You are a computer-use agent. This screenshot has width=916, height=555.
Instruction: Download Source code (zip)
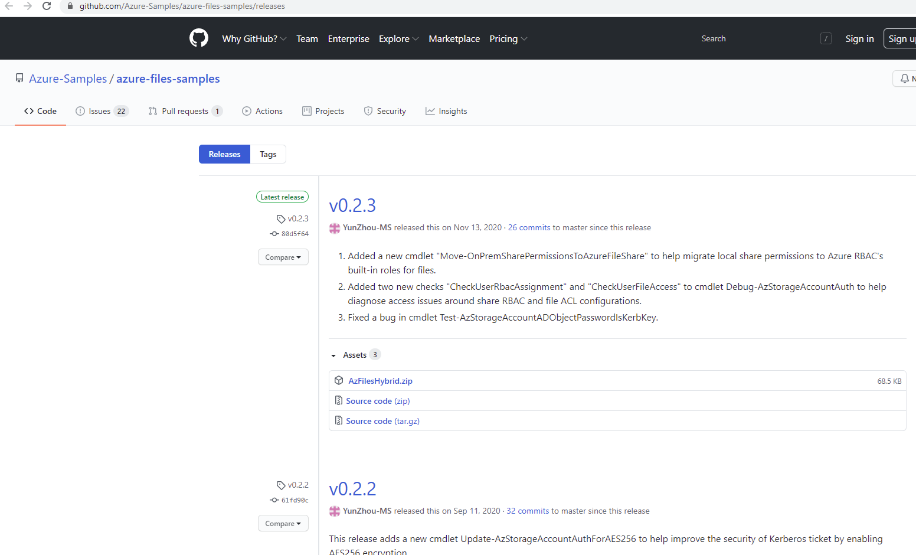click(378, 401)
